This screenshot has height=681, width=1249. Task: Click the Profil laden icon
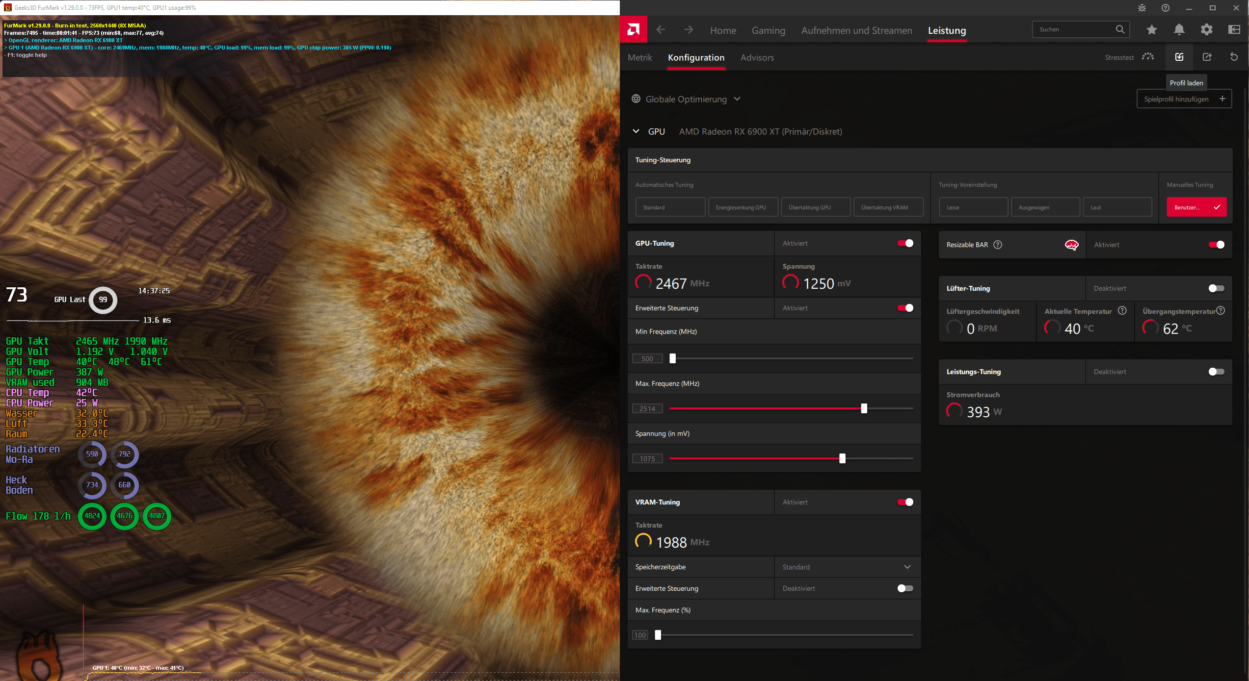click(x=1179, y=57)
